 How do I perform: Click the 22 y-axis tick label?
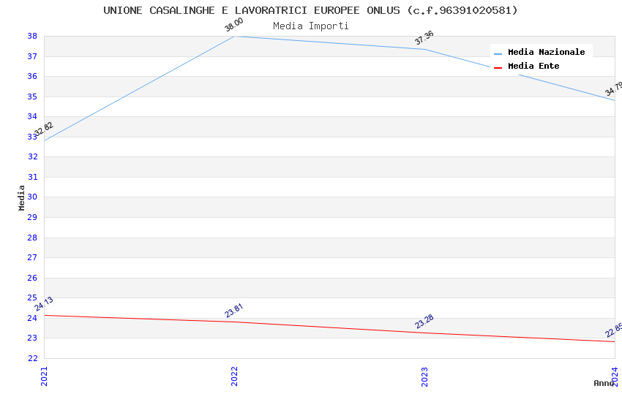click(x=32, y=358)
